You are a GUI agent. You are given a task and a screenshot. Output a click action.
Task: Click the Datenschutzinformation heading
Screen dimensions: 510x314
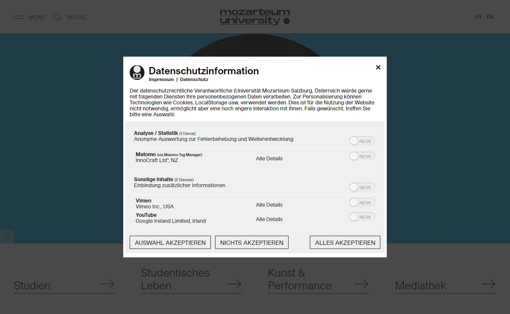[204, 71]
